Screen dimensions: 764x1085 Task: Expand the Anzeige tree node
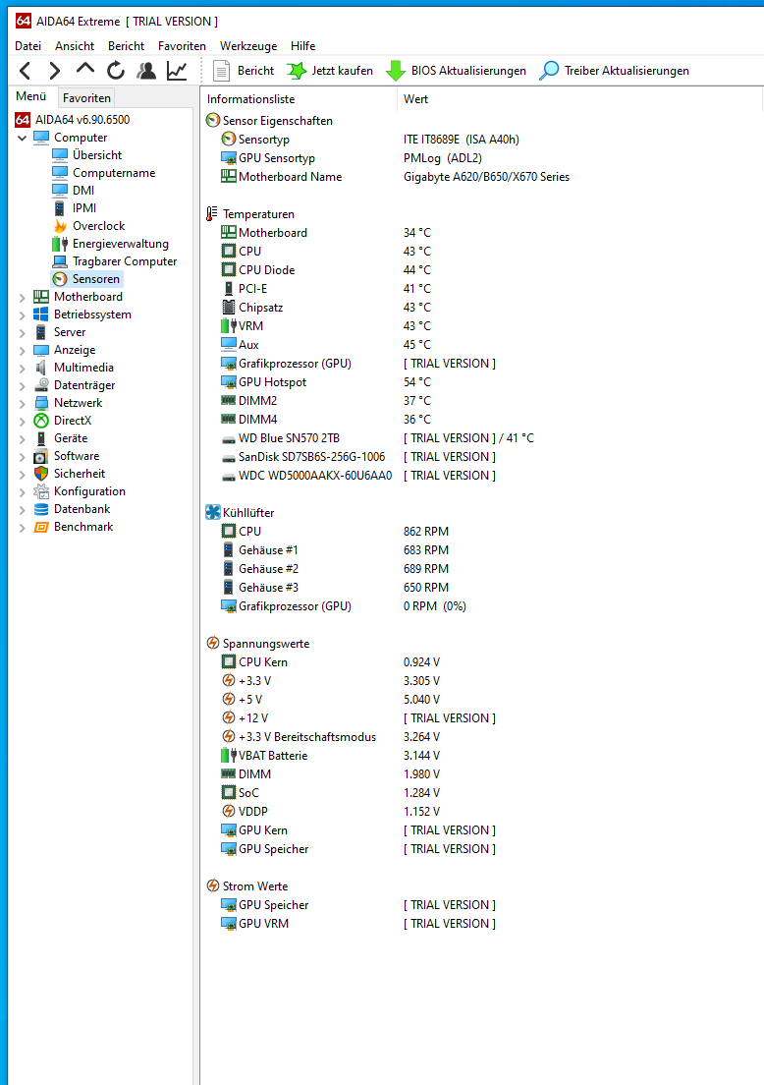(23, 350)
